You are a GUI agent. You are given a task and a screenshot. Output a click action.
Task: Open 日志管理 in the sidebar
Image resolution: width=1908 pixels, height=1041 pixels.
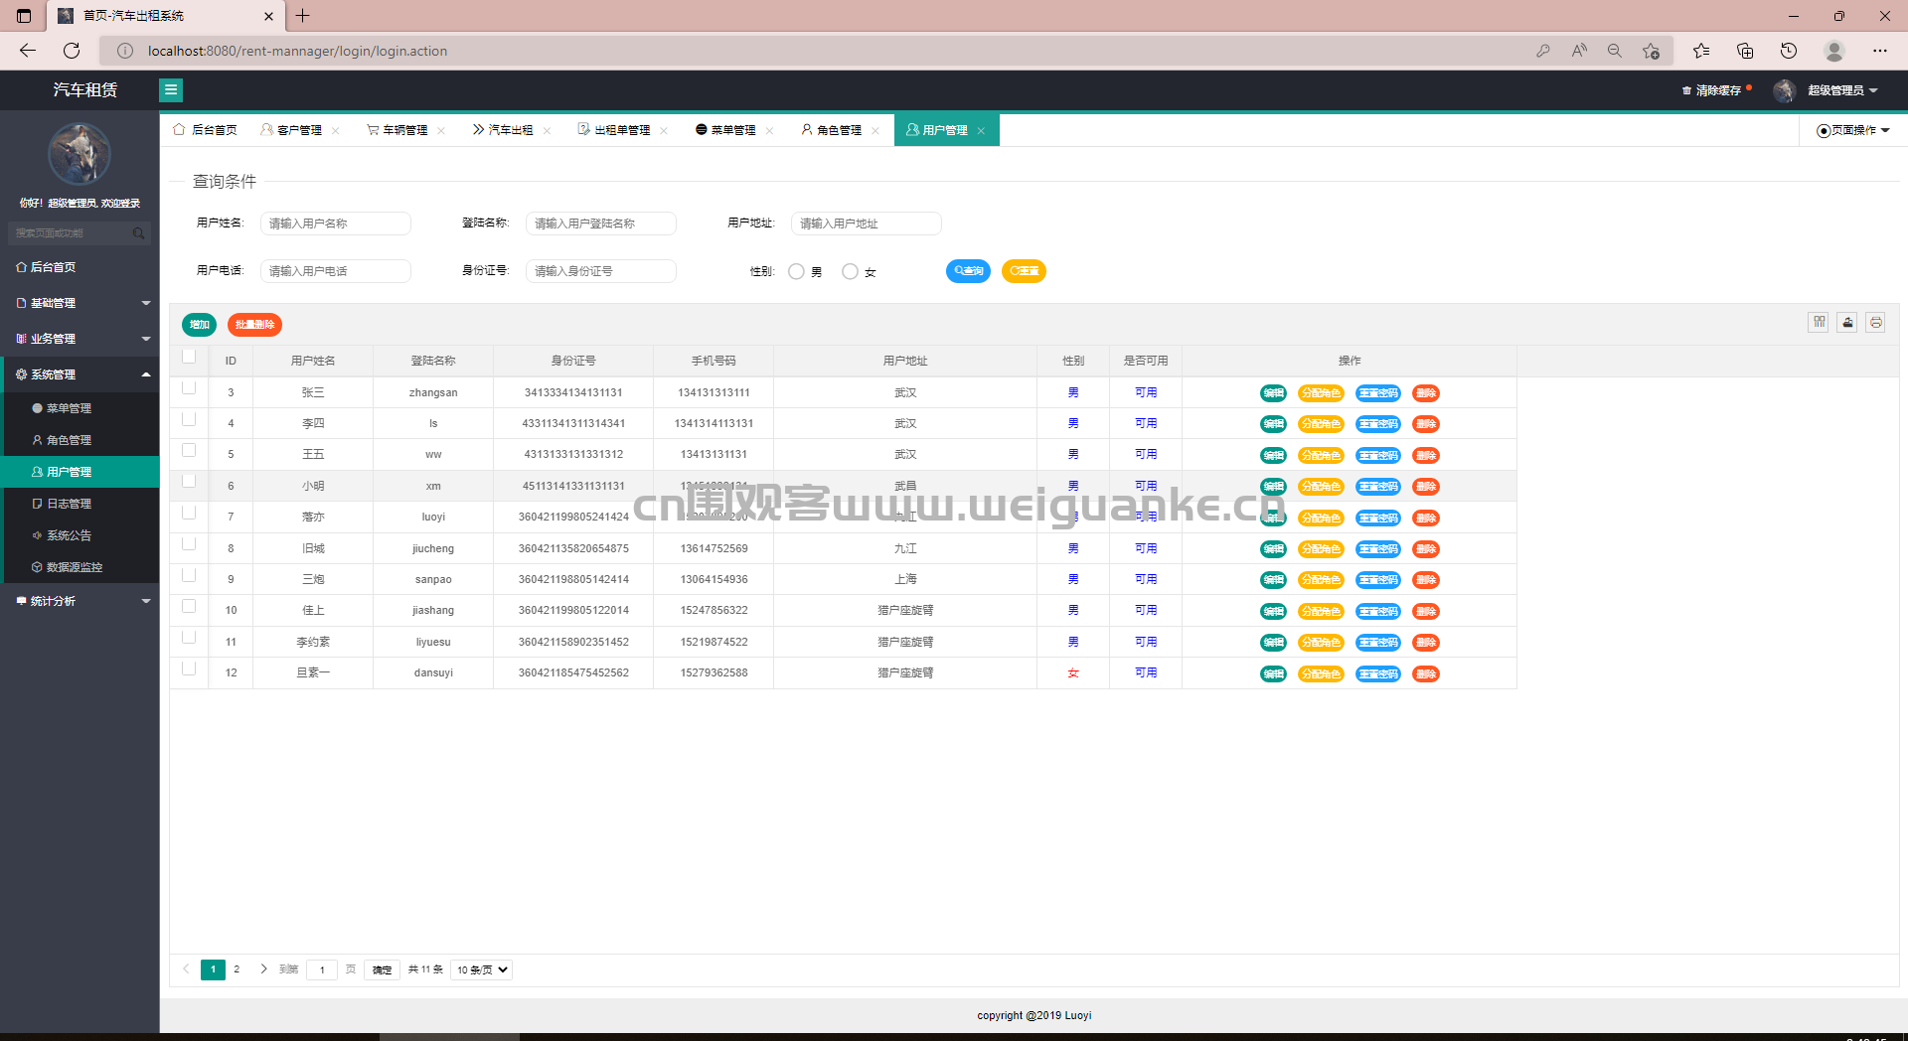tap(79, 504)
